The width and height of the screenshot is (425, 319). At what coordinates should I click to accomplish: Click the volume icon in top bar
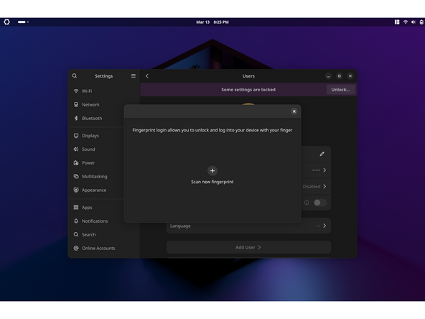414,22
